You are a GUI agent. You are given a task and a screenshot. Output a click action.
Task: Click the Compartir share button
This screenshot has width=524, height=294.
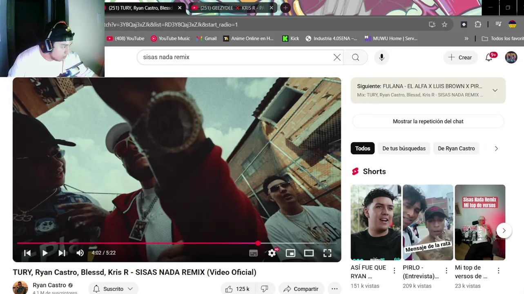point(301,289)
